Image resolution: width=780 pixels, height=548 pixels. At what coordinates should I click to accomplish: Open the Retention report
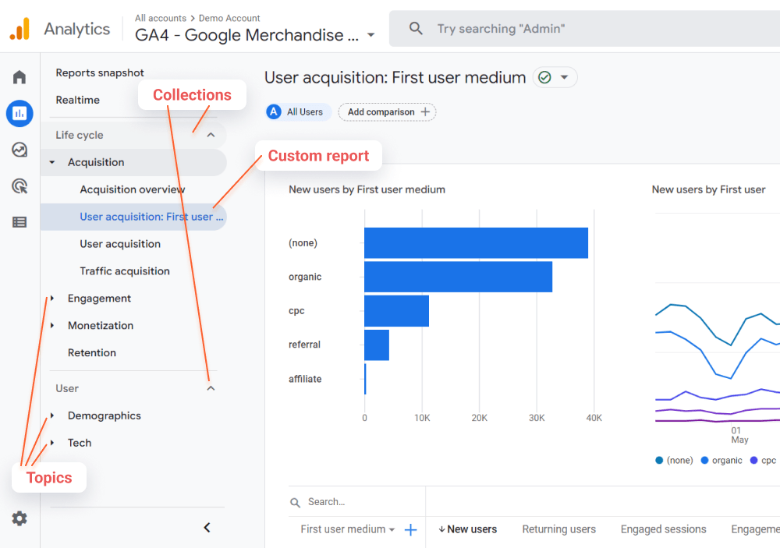tap(92, 352)
